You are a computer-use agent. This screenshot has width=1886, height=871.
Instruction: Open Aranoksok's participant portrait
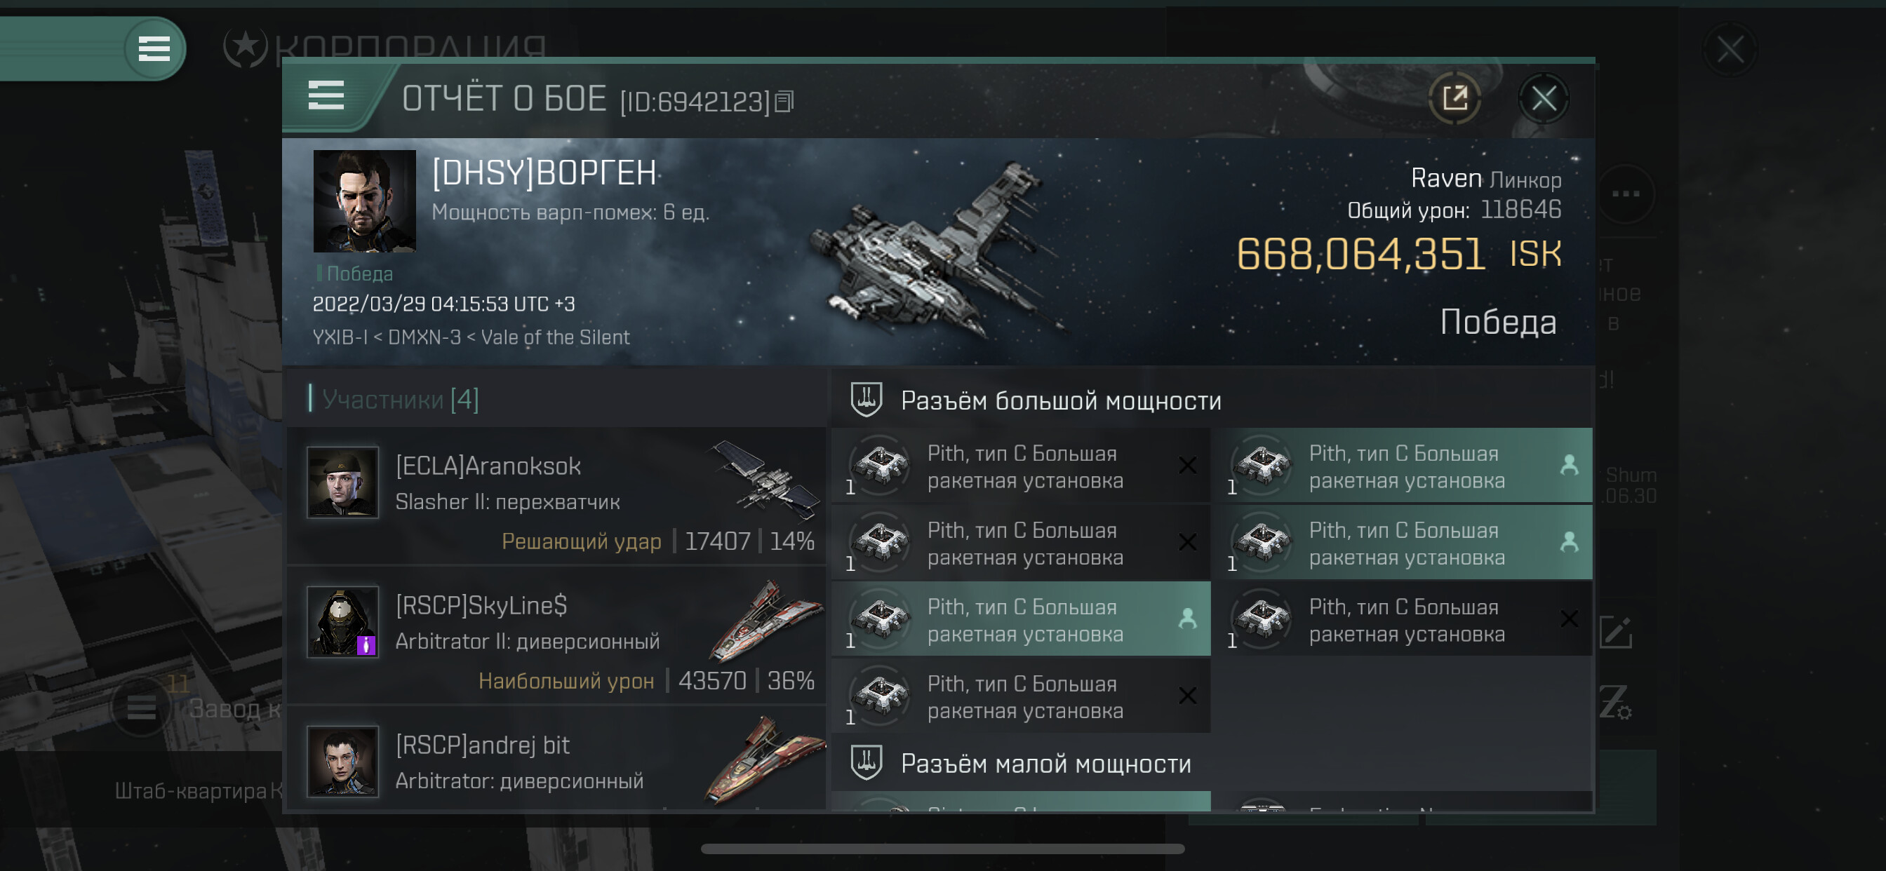(342, 482)
